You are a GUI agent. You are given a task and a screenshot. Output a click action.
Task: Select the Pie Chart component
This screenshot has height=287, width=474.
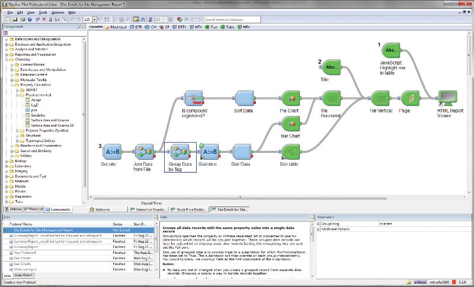290,98
